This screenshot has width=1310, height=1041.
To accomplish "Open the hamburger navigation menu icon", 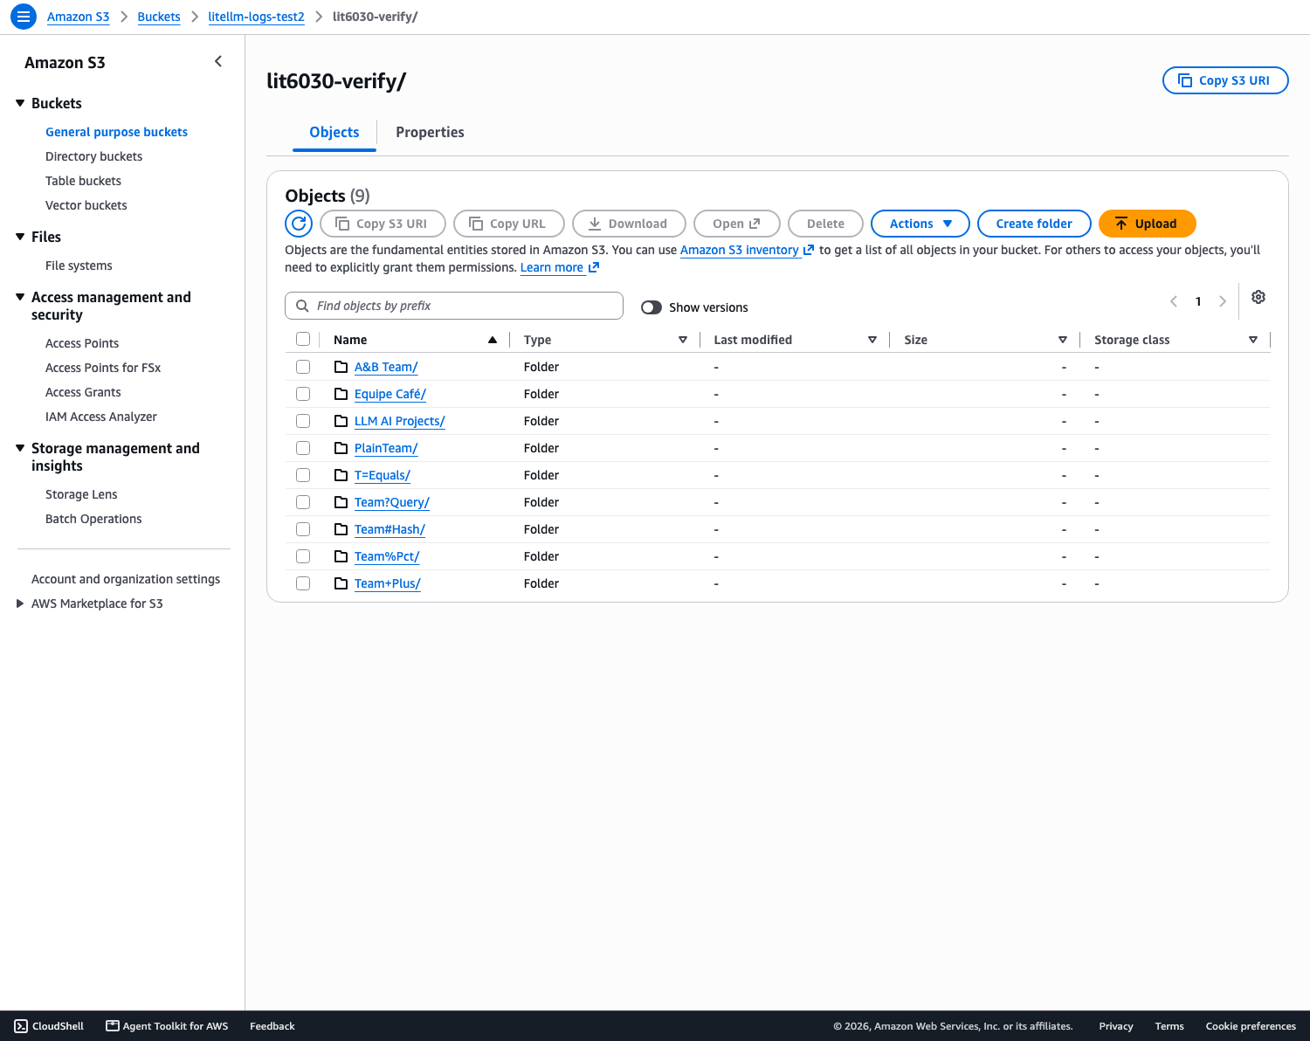I will [x=24, y=17].
